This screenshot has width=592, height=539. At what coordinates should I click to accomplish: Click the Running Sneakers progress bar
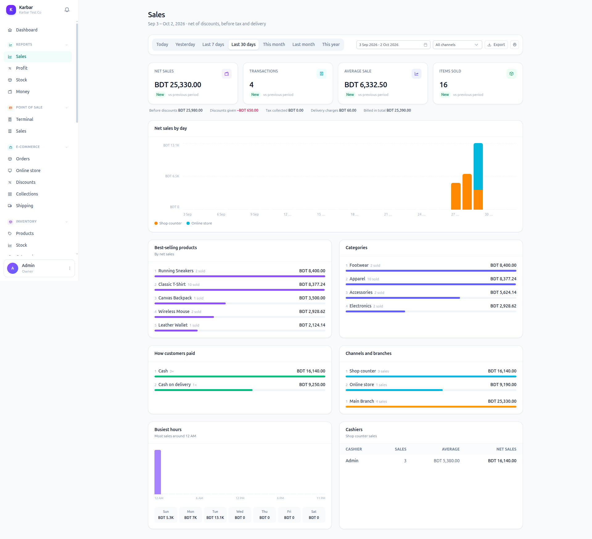click(x=240, y=276)
